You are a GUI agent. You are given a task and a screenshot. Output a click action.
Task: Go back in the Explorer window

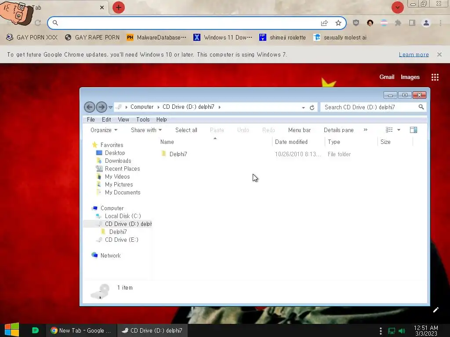point(90,107)
